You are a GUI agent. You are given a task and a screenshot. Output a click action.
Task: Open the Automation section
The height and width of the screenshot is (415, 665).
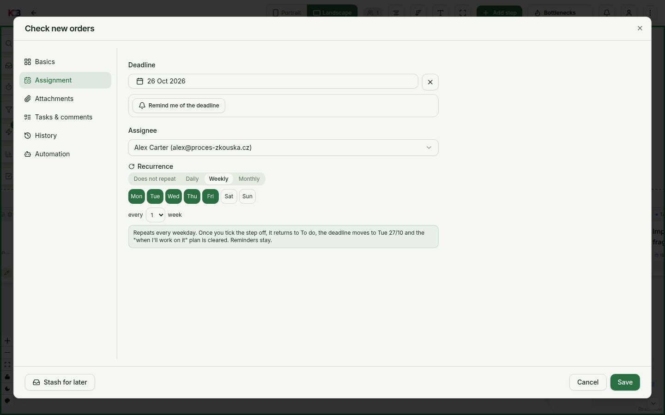65,154
